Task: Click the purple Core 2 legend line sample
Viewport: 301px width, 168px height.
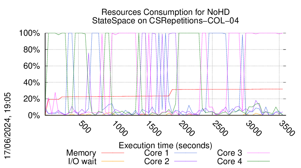Action: tap(186, 161)
